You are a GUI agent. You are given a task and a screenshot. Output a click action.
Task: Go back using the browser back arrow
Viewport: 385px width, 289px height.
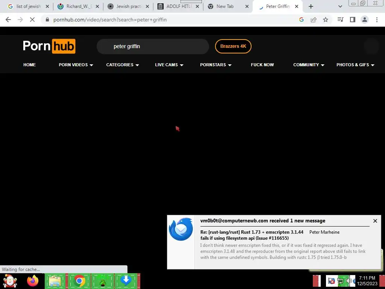click(8, 20)
